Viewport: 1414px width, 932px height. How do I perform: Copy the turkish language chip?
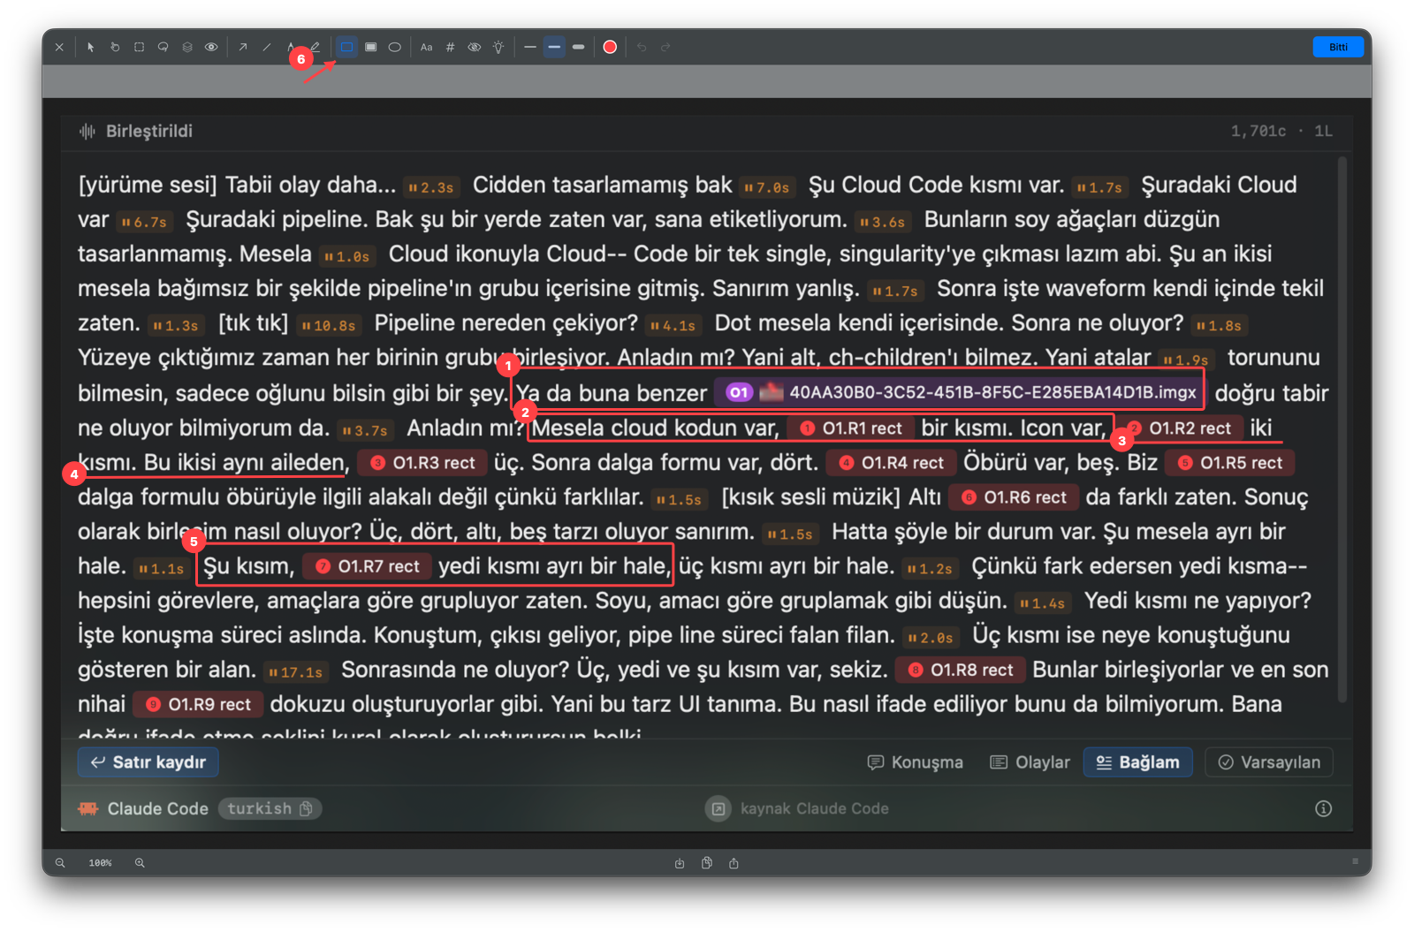coord(270,809)
